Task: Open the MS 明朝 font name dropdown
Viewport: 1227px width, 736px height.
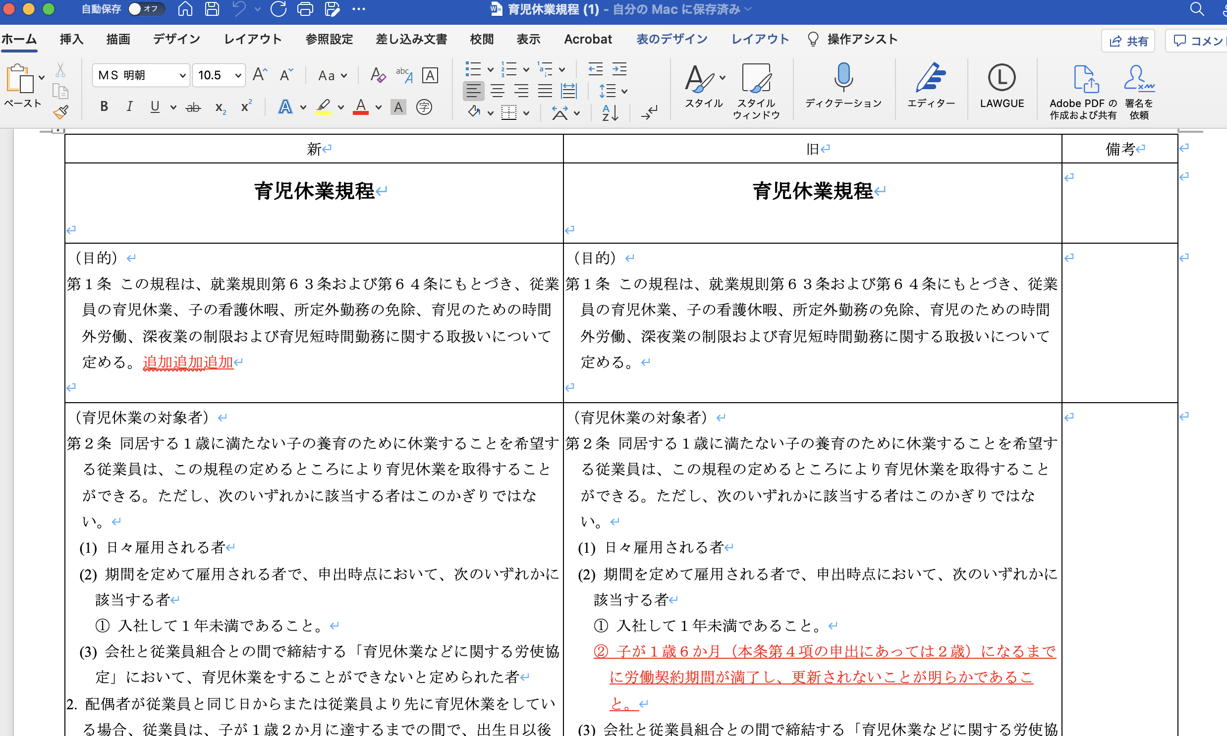Action: pos(182,75)
